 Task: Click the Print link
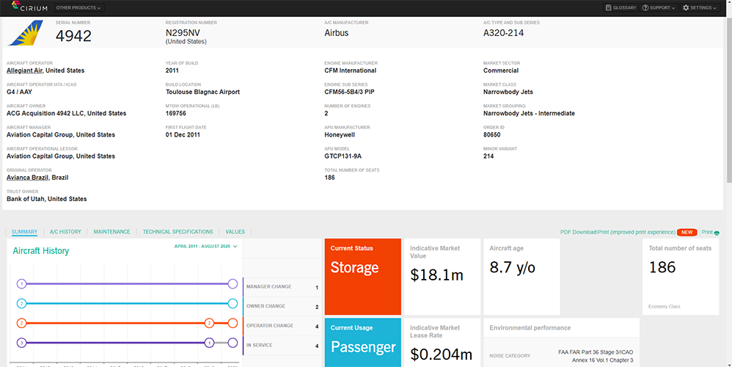click(707, 232)
